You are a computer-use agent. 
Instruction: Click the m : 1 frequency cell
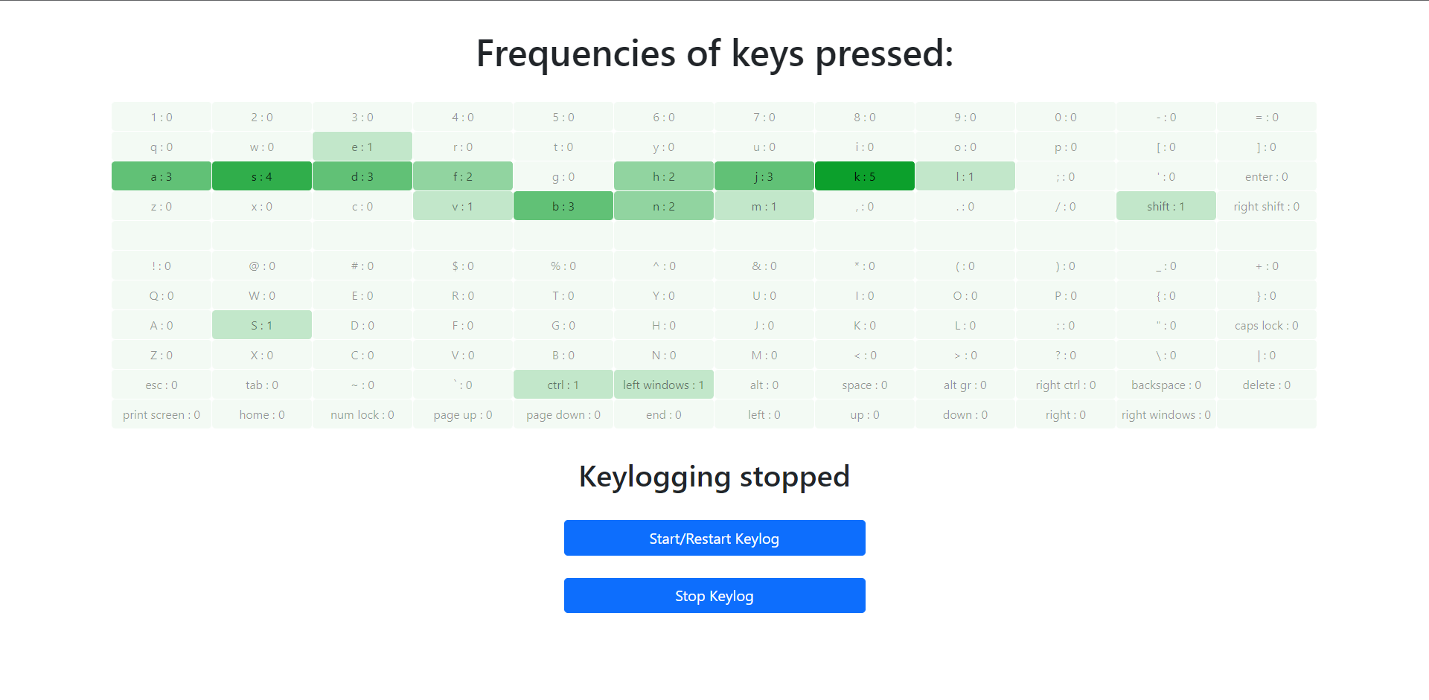click(764, 206)
